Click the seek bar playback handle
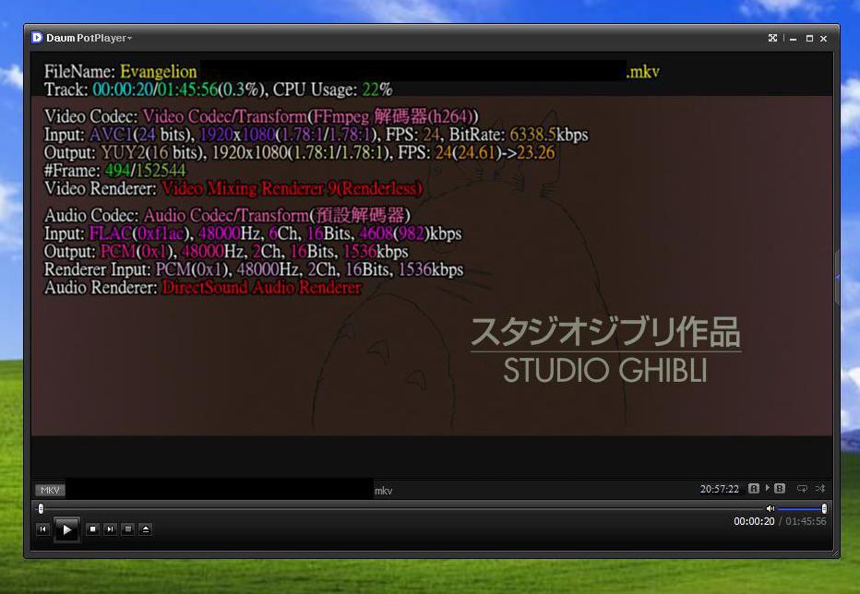The image size is (860, 594). [41, 509]
